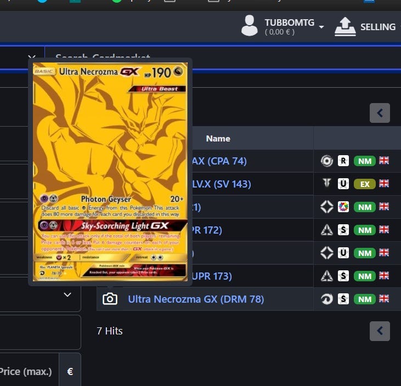This screenshot has height=386, width=401.
Task: Click the NM condition badge in CPA 74 row
Action: tap(365, 161)
